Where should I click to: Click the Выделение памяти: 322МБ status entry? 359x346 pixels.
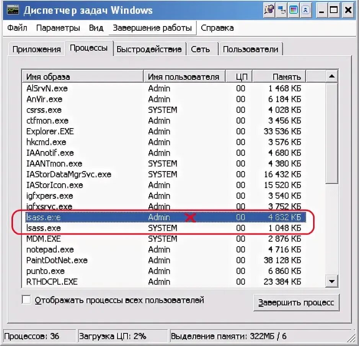228,336
